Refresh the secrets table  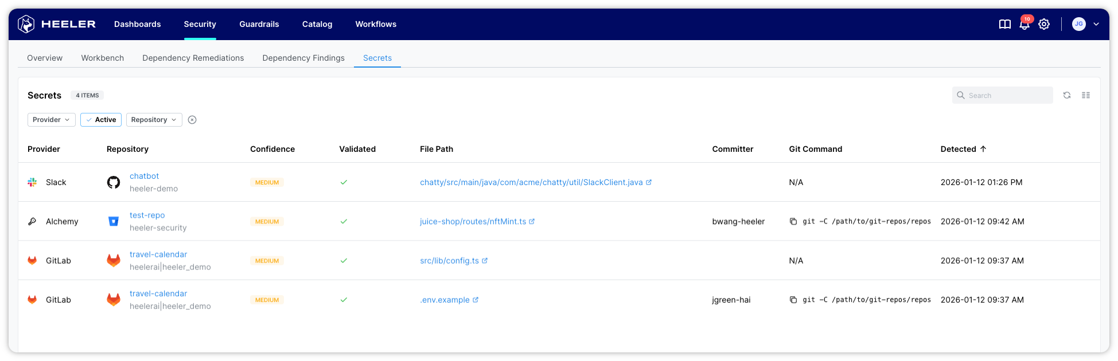pyautogui.click(x=1066, y=95)
